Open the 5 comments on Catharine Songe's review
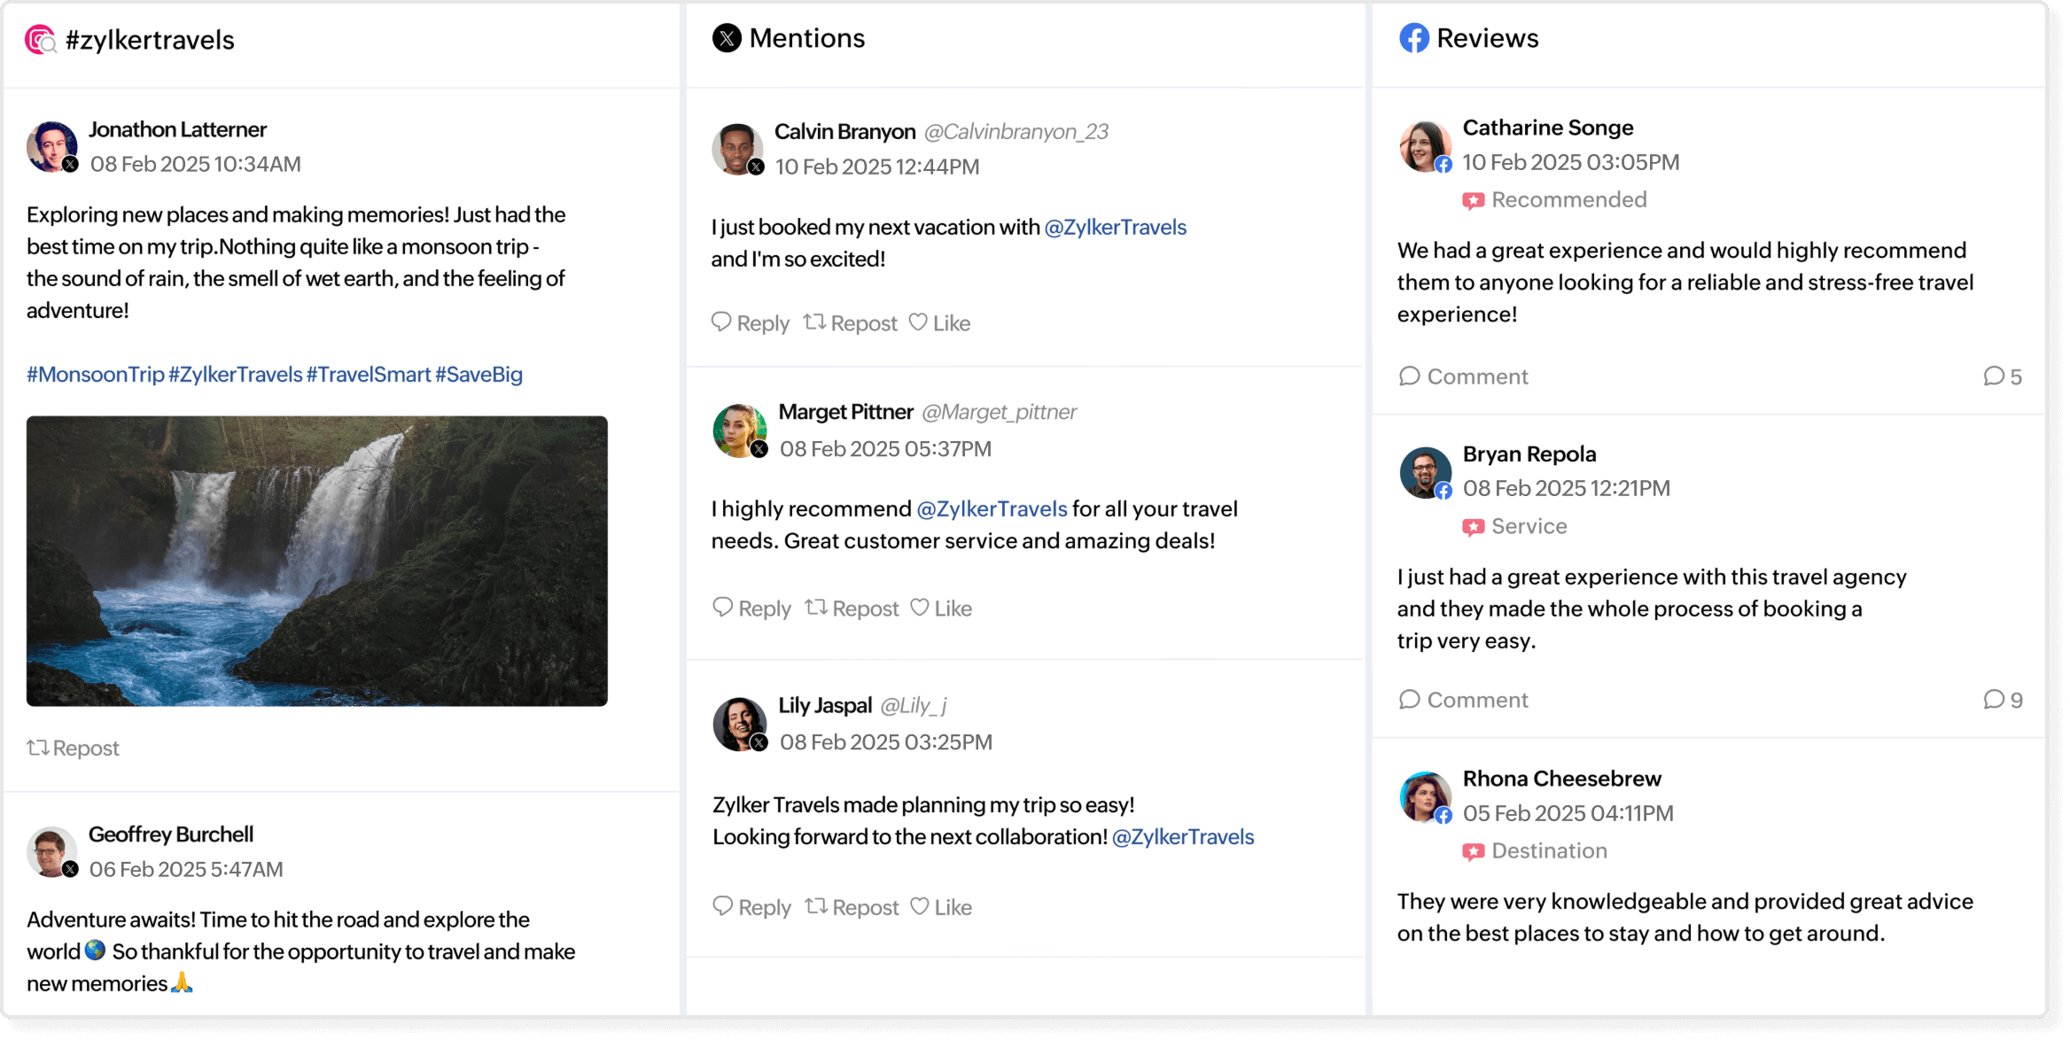The height and width of the screenshot is (1040, 2070). (2006, 376)
